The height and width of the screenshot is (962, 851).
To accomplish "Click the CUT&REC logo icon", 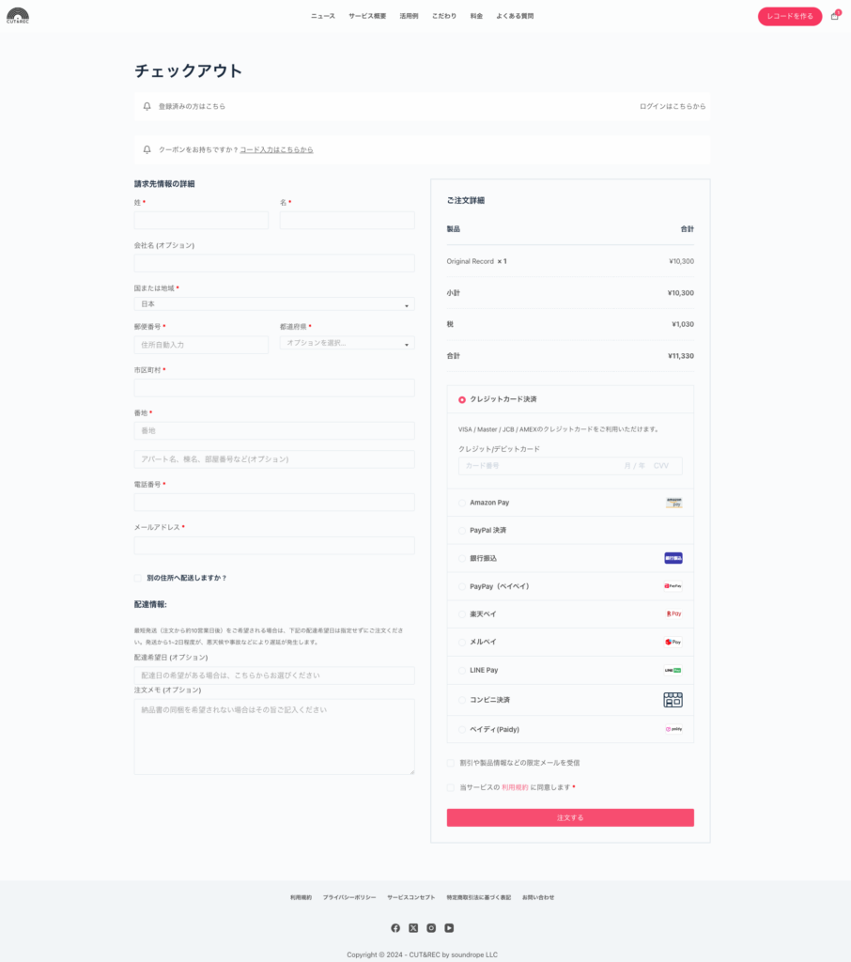I will (x=18, y=15).
